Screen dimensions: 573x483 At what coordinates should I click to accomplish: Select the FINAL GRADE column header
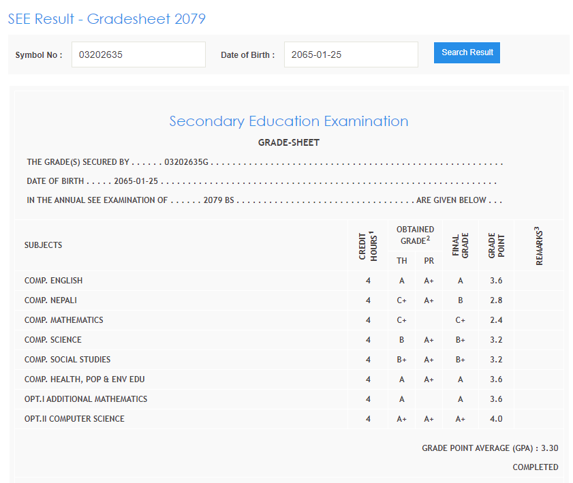tap(461, 245)
